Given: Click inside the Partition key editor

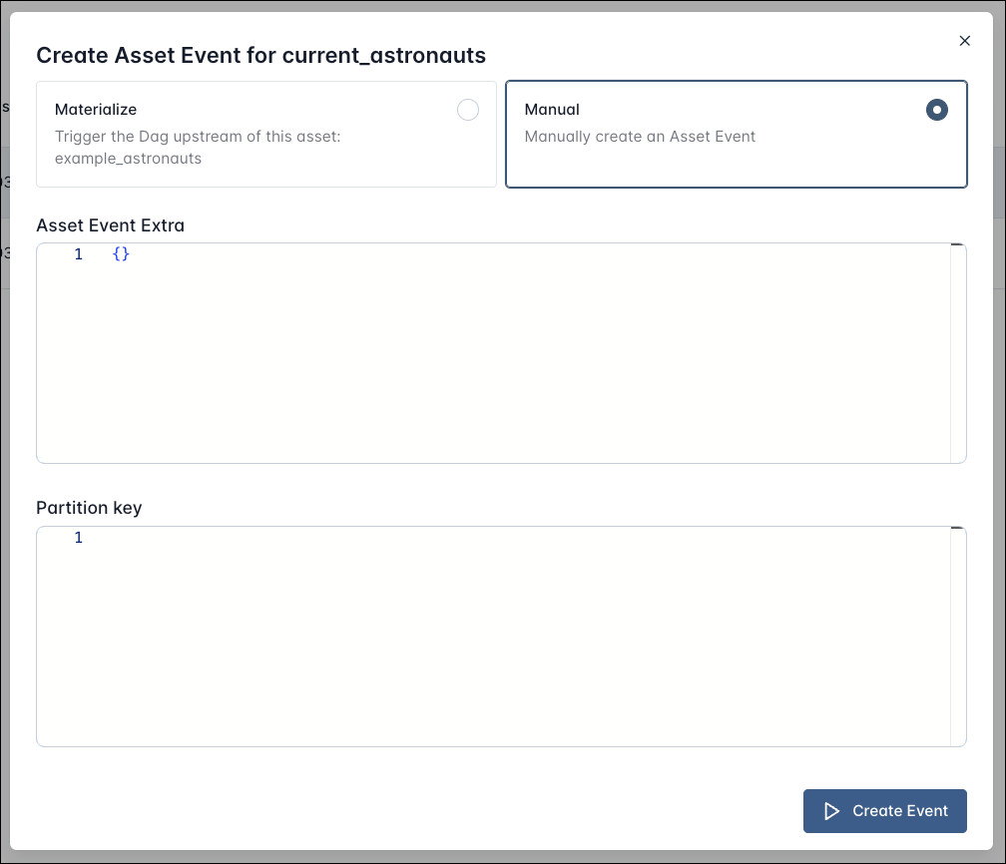Looking at the screenshot, I should pyautogui.click(x=499, y=634).
